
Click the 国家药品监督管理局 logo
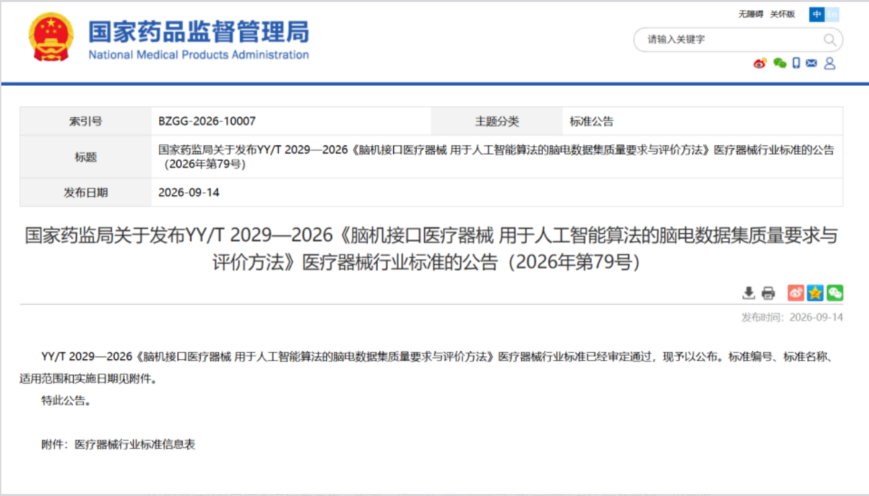tap(199, 39)
